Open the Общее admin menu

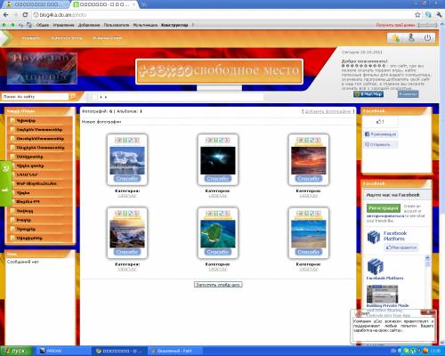click(x=43, y=25)
